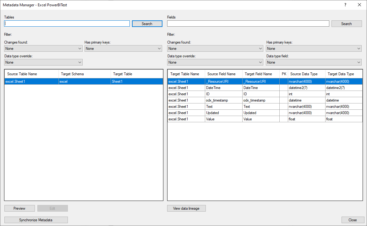
Task: Open Fields 'Changes found' dropdown
Action: coord(215,49)
